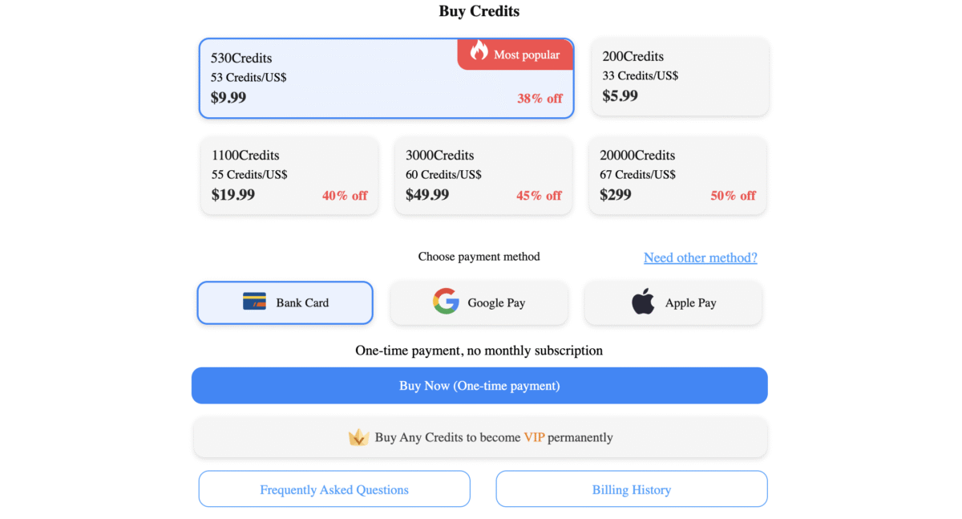Open the Need other method link
This screenshot has width=962, height=519.
tap(701, 257)
